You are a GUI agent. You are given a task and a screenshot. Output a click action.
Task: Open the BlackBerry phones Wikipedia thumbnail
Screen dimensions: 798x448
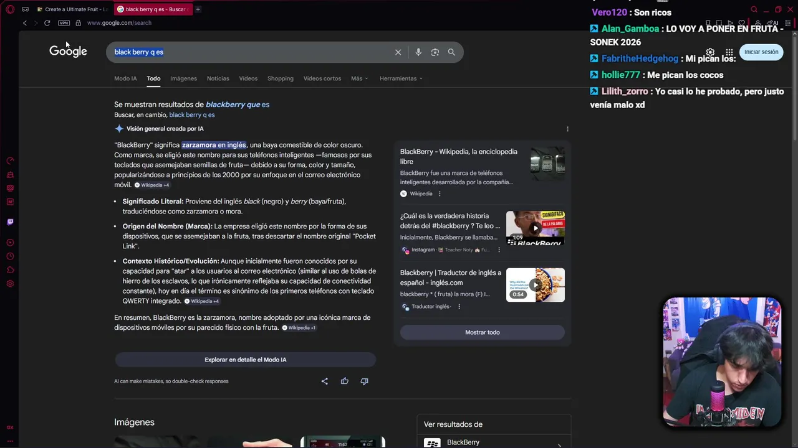pos(547,164)
